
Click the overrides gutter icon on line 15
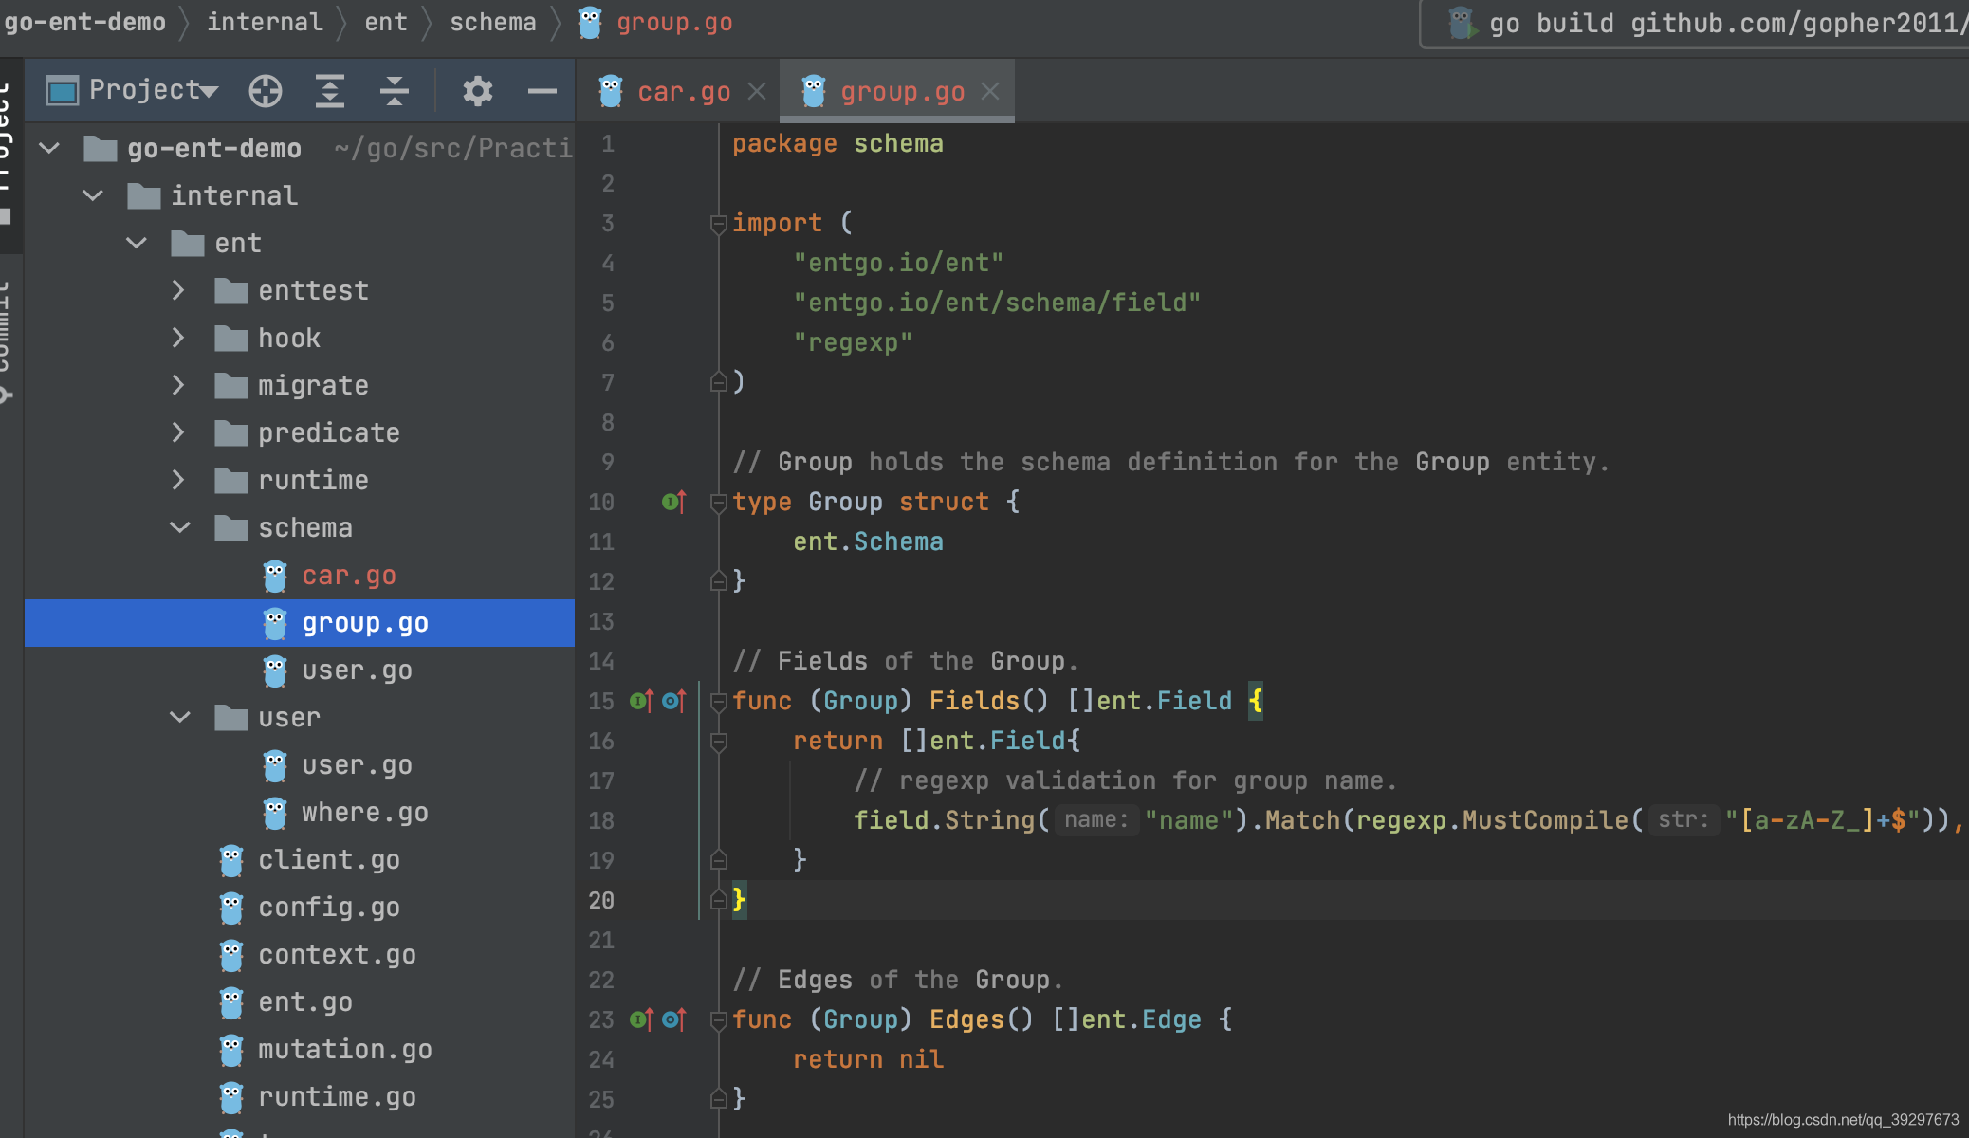(x=674, y=701)
